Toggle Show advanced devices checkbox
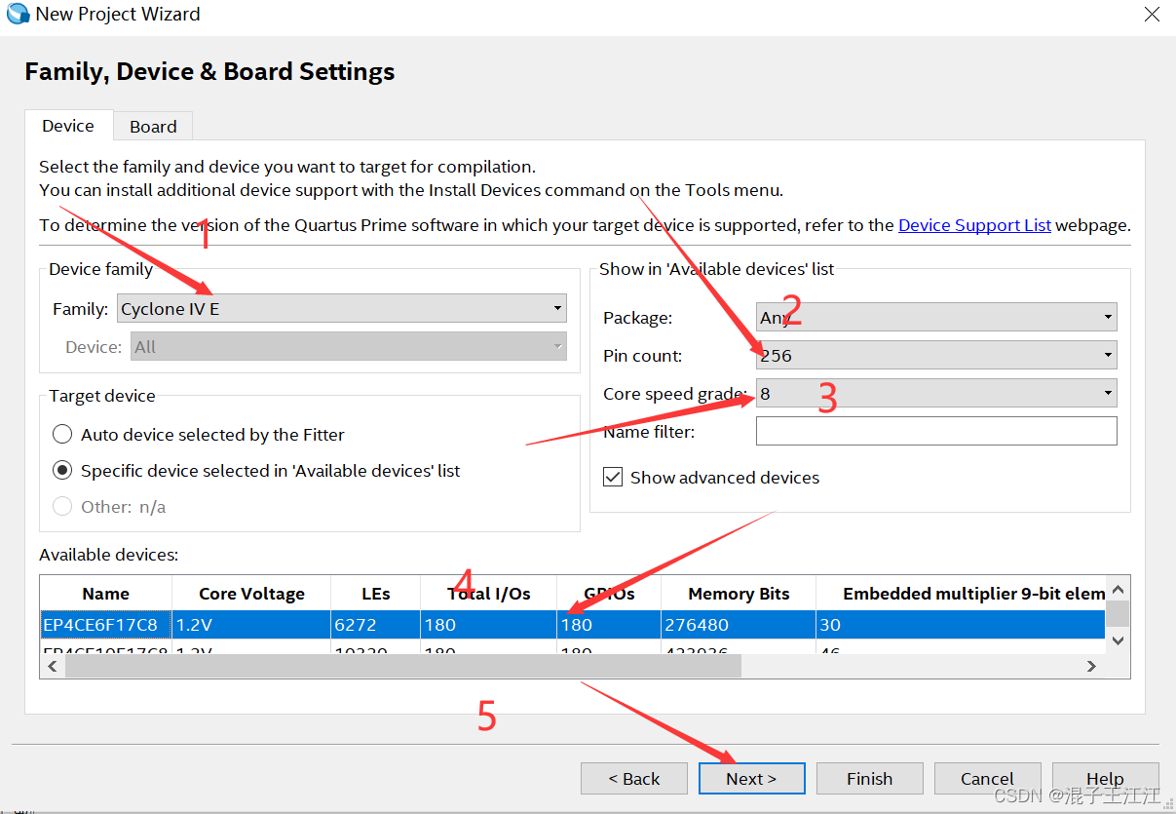Viewport: 1176px width, 814px height. point(613,478)
